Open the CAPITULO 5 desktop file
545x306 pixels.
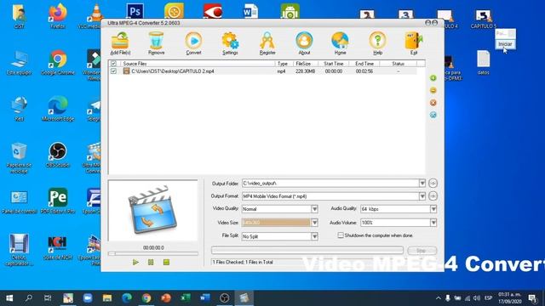tap(483, 19)
